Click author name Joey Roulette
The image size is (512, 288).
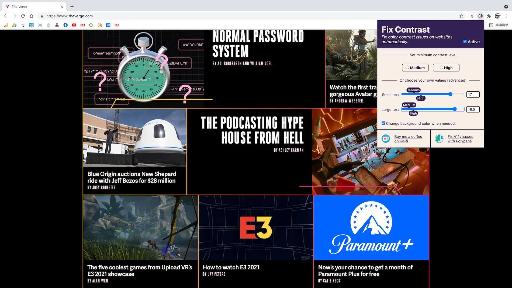104,188
